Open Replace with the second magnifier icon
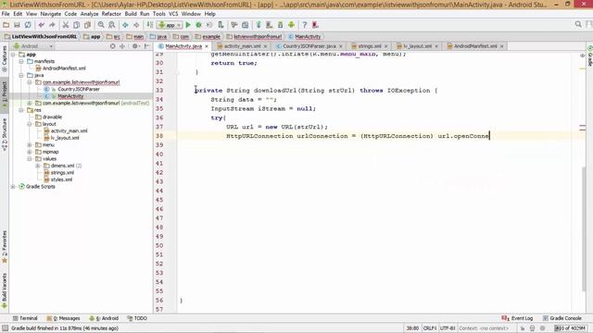Image resolution: width=593 pixels, height=333 pixels. tap(112, 25)
